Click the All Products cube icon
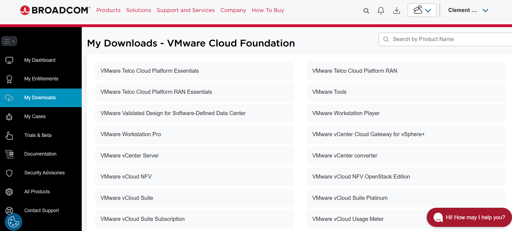 pyautogui.click(x=9, y=192)
